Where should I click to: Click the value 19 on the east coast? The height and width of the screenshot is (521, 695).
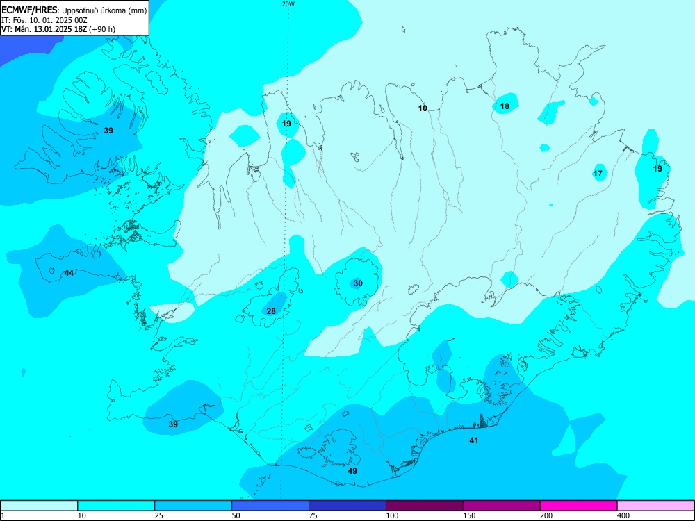click(657, 169)
